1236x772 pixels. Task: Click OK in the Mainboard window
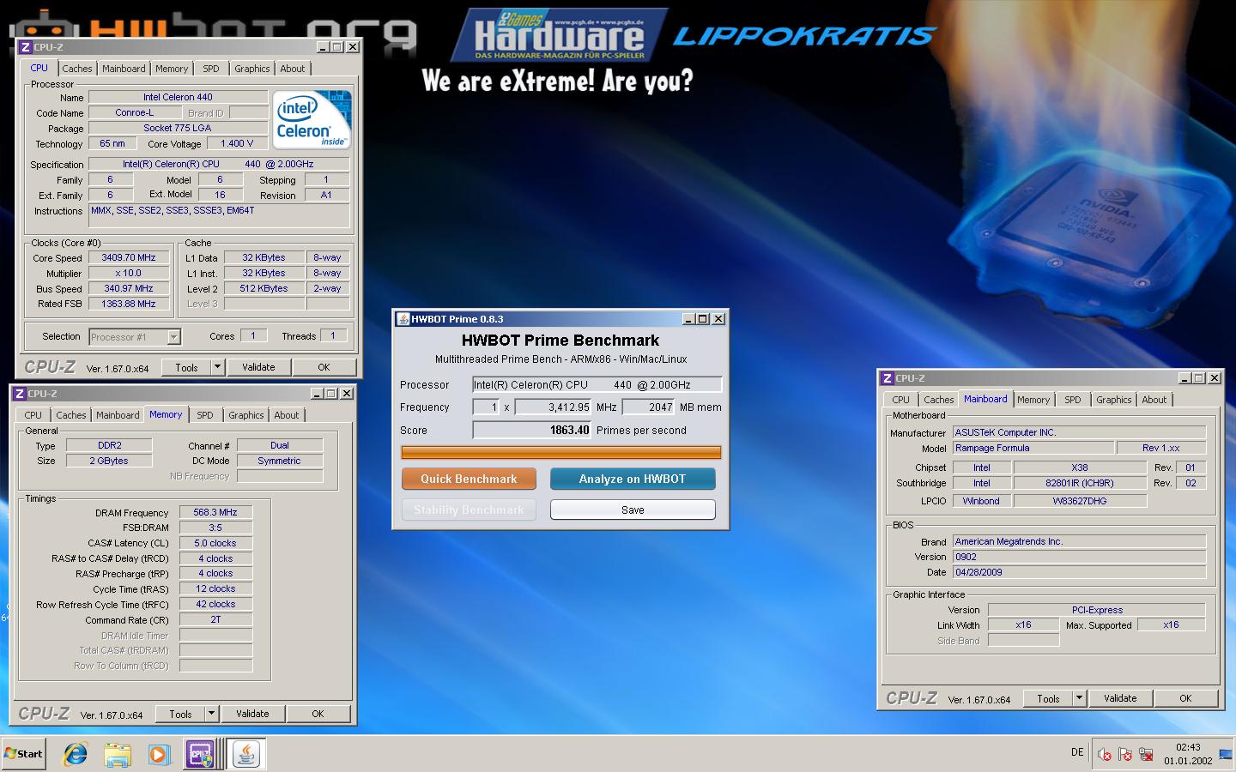(1185, 698)
